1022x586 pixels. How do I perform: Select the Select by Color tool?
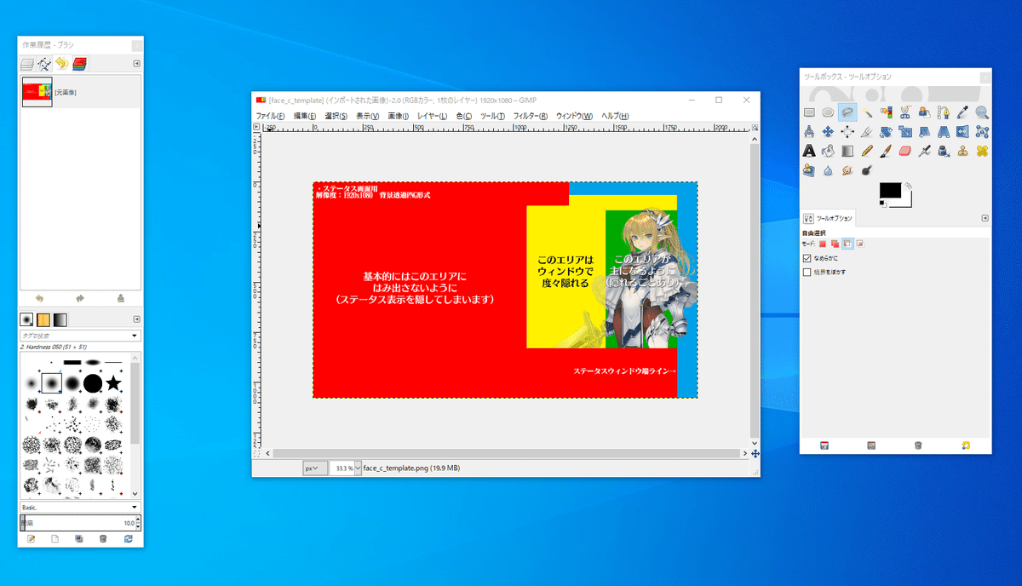tap(887, 112)
